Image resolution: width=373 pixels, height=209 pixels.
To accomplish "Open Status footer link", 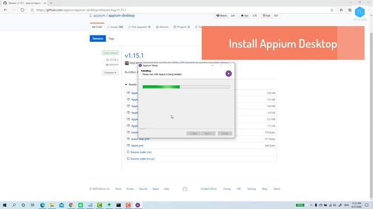I will [156, 189].
